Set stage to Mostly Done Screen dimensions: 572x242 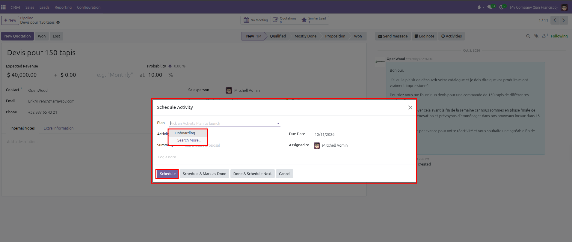tap(305, 36)
